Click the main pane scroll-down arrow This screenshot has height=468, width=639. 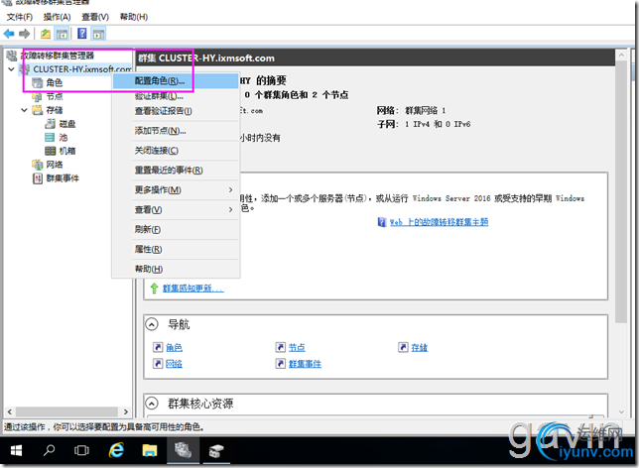pos(621,411)
